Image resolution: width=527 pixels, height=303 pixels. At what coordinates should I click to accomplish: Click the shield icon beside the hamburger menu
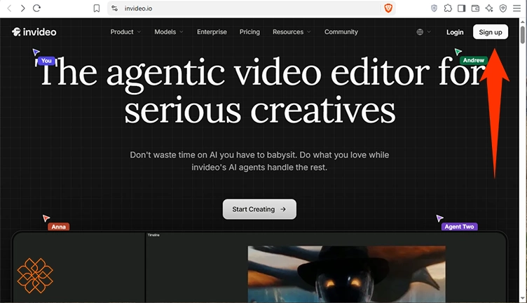502,8
